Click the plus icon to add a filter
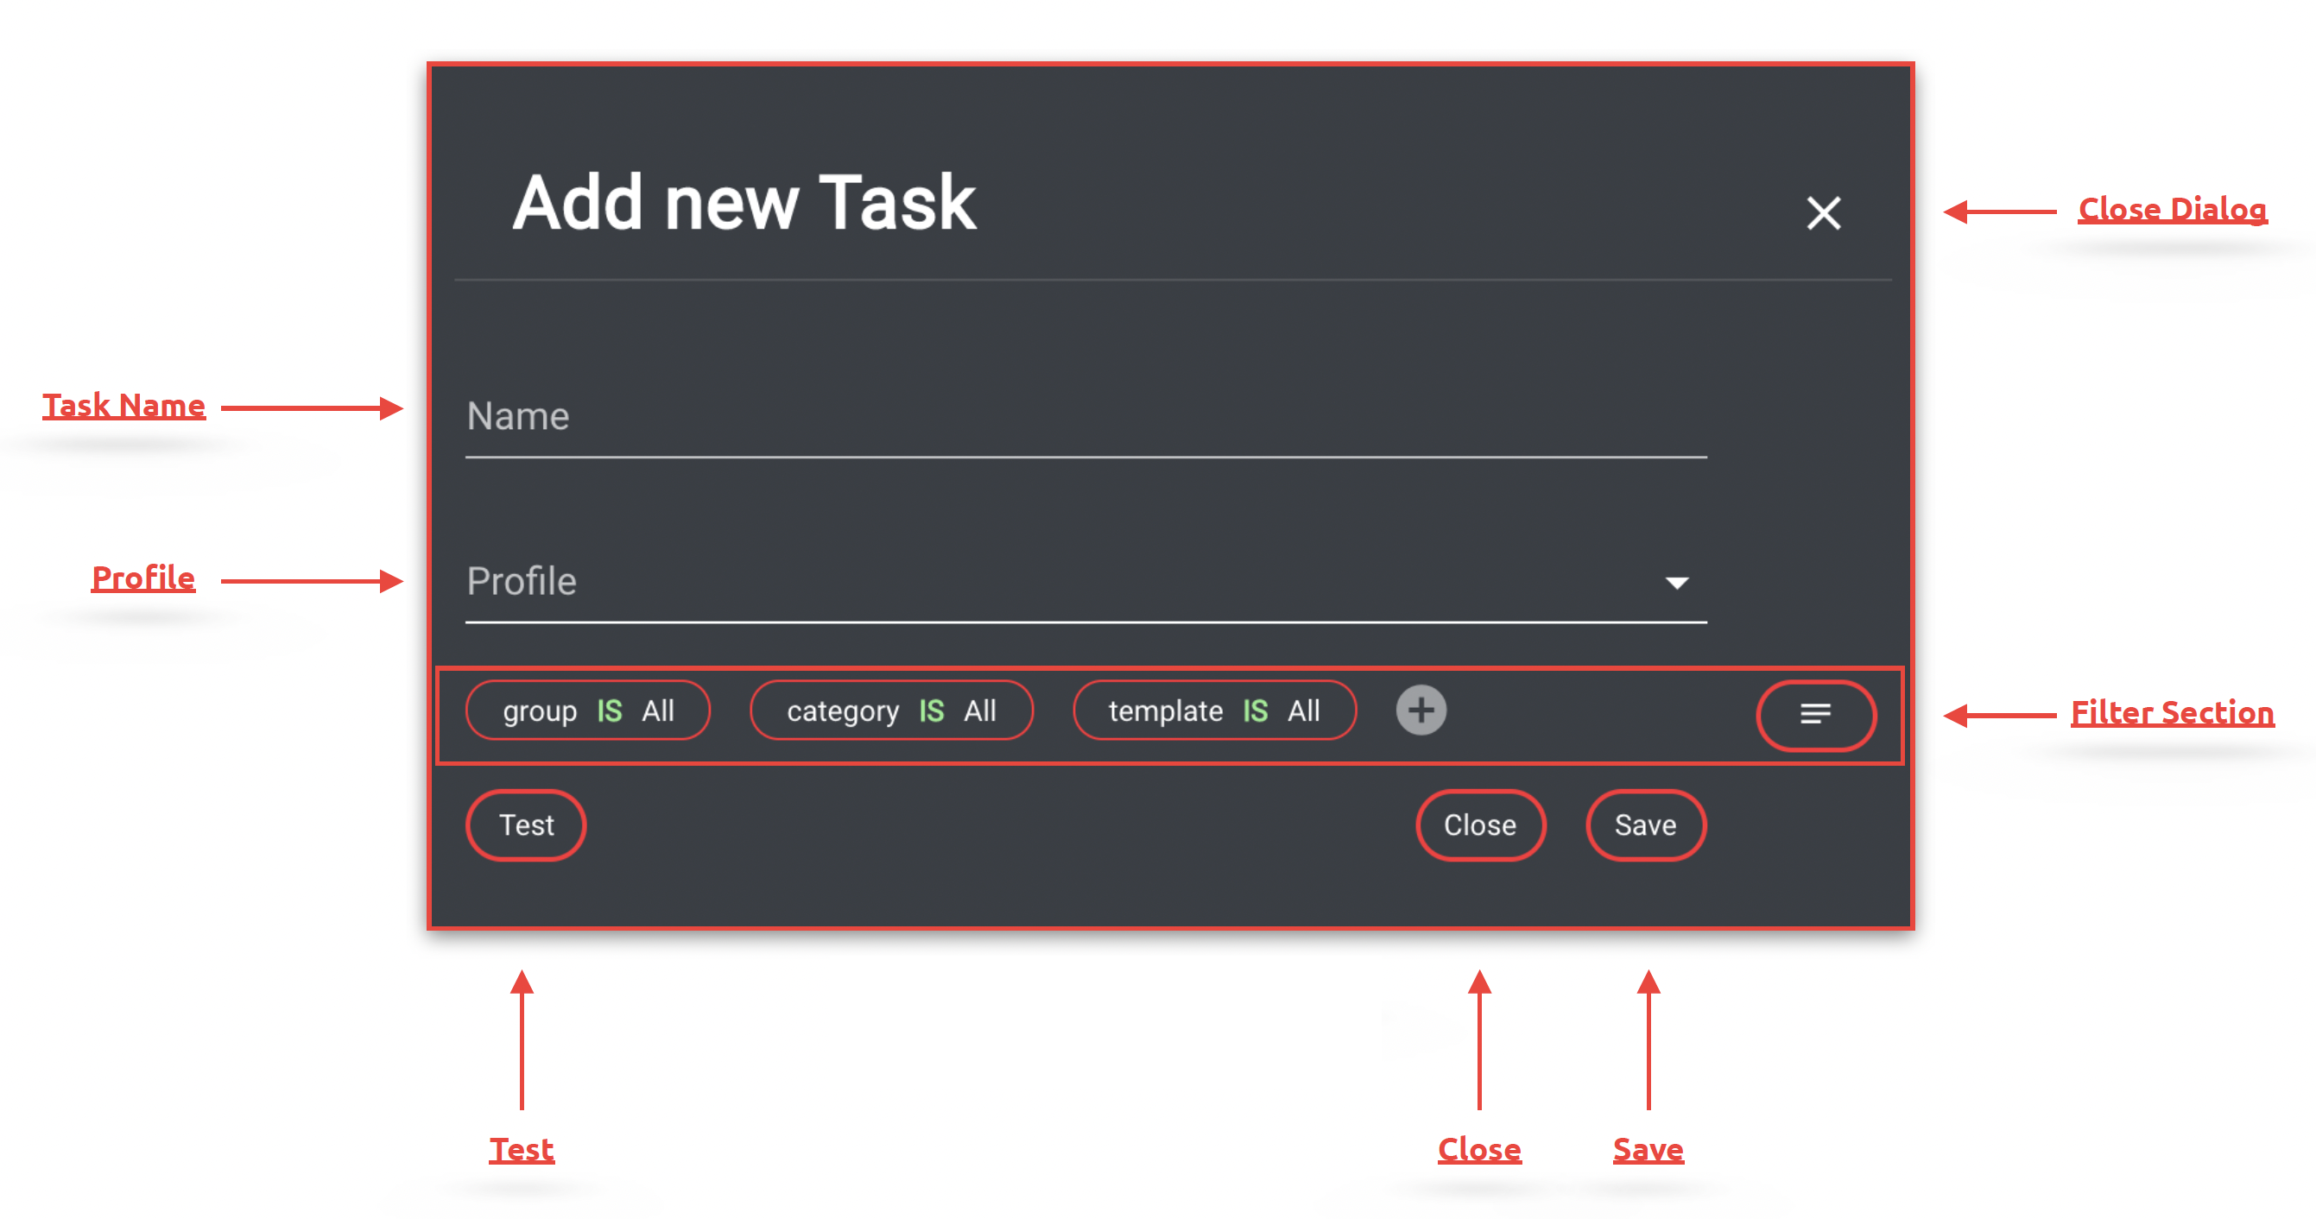 point(1421,711)
